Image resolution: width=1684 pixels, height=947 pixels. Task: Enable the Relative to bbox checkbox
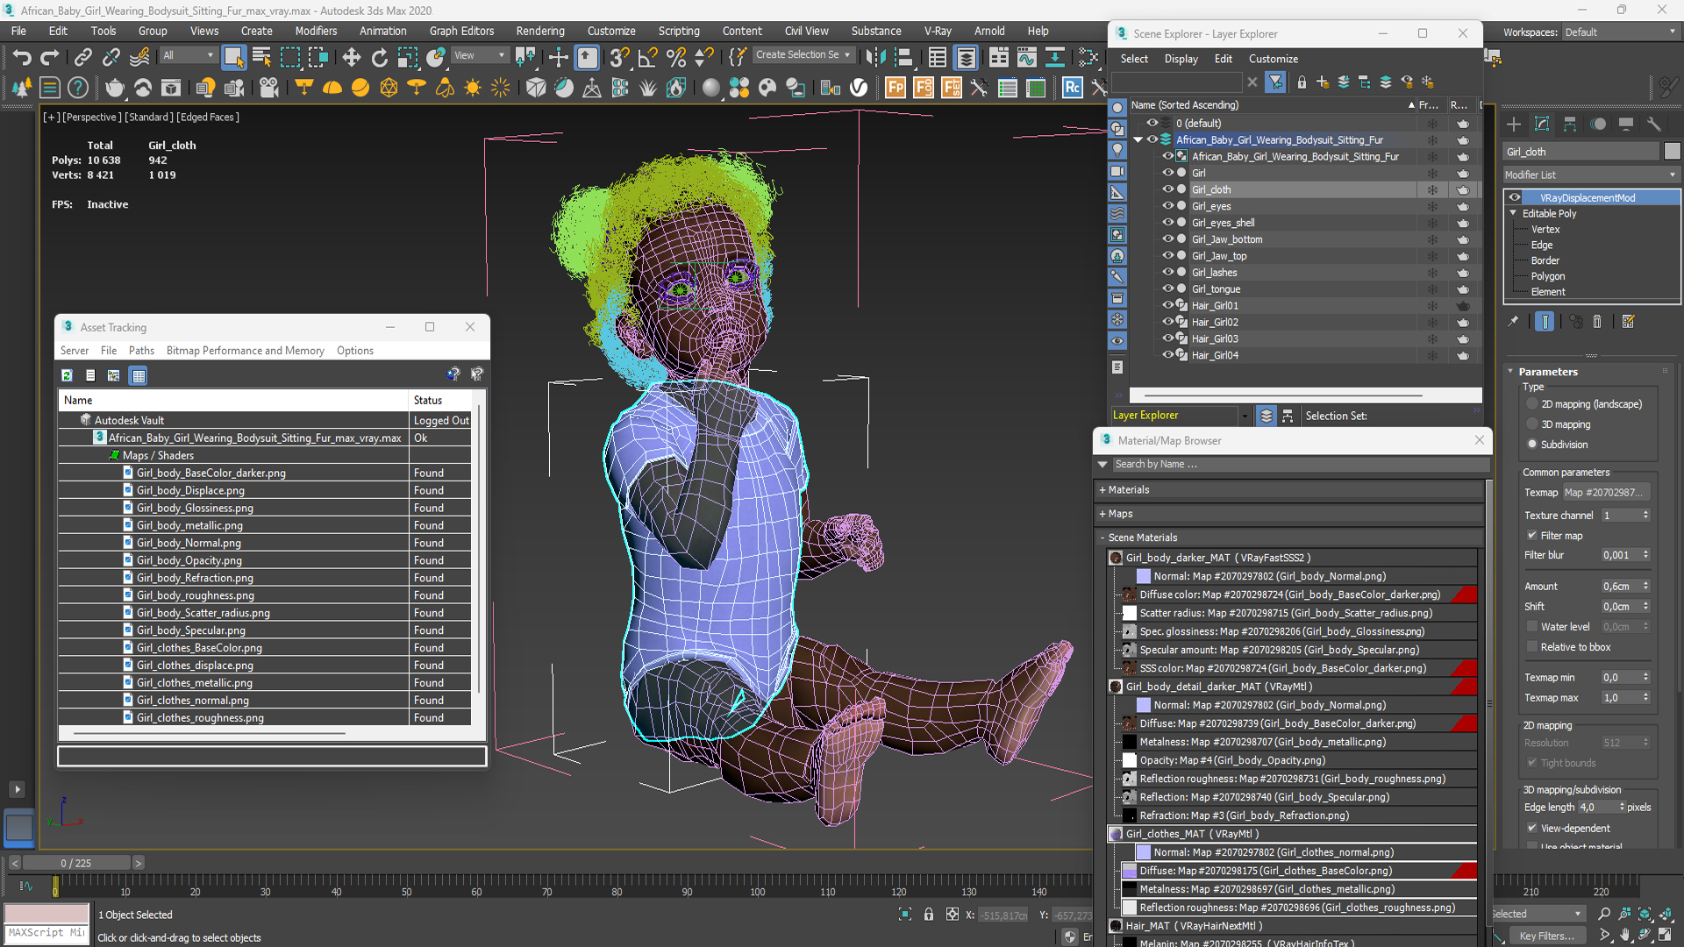1532,647
